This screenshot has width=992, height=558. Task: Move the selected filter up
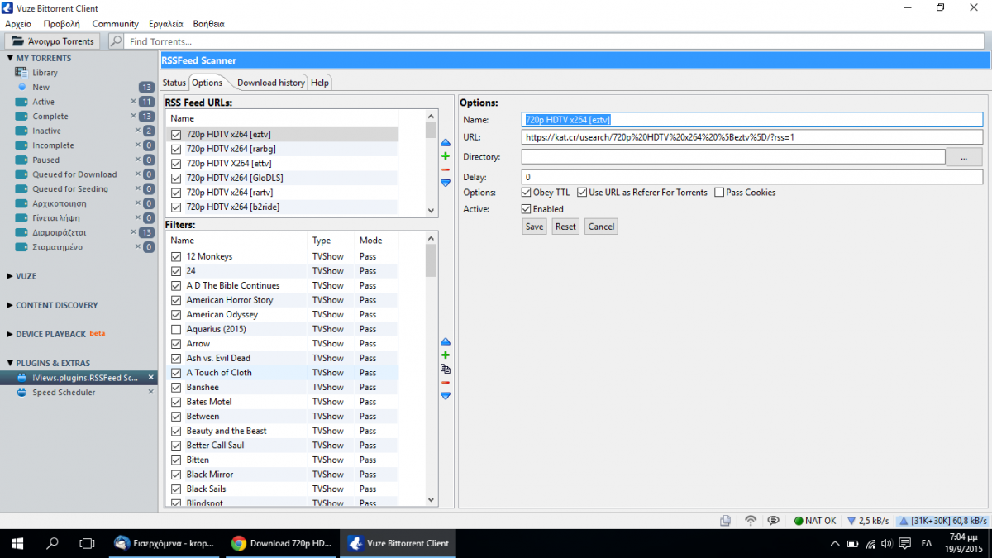pyautogui.click(x=446, y=341)
